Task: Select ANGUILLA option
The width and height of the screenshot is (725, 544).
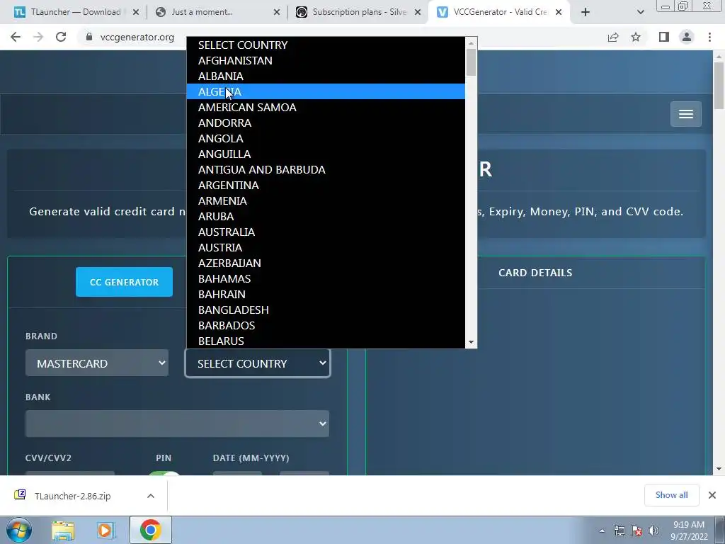Action: pyautogui.click(x=326, y=154)
